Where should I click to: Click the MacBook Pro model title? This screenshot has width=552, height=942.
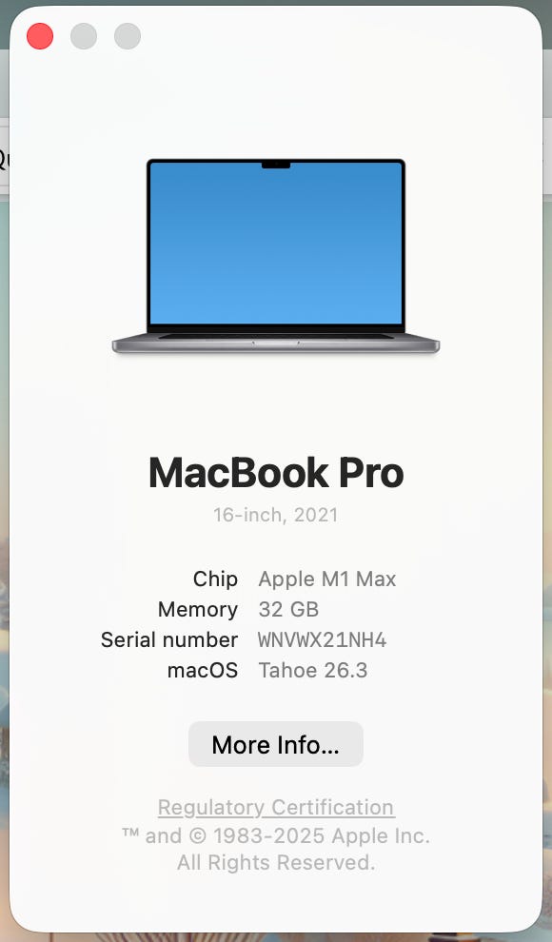coord(276,473)
